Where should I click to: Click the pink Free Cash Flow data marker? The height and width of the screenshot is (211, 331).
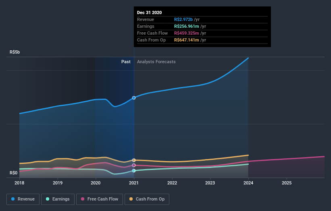pyautogui.click(x=134, y=165)
